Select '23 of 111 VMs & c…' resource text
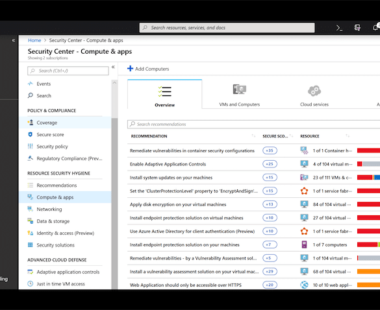This screenshot has height=310, width=380. tap(333, 178)
